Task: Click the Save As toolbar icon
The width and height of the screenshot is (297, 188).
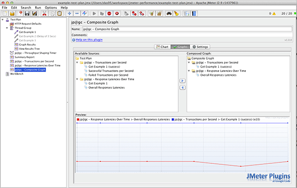Action: tap(35, 13)
